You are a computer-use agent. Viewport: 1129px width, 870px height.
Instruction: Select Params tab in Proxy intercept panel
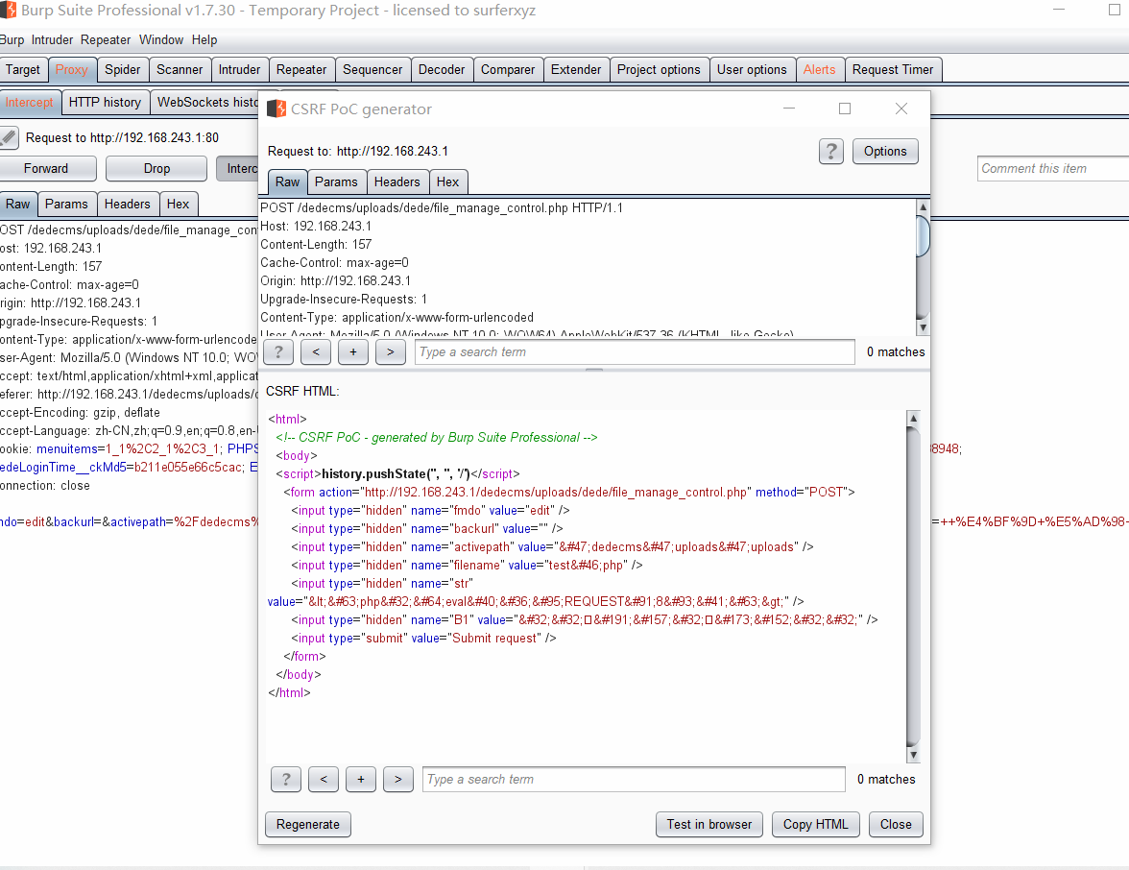coord(66,204)
